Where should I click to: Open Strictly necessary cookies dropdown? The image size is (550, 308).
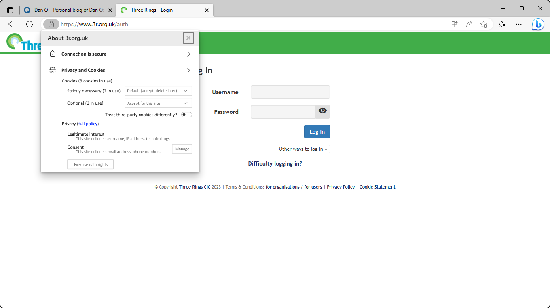click(x=158, y=91)
